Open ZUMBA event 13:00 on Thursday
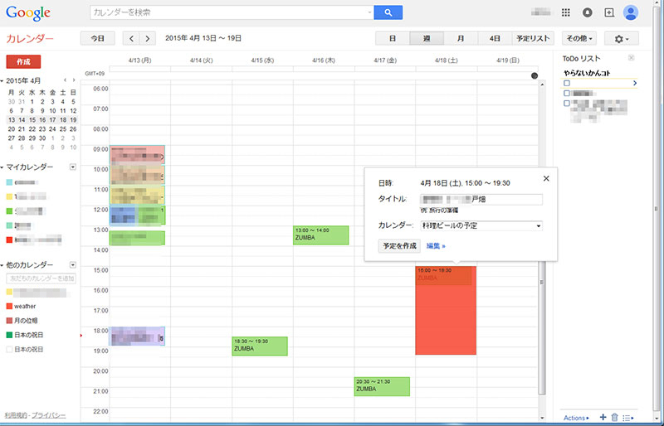Viewport: 664px width, 426px height. coord(320,235)
